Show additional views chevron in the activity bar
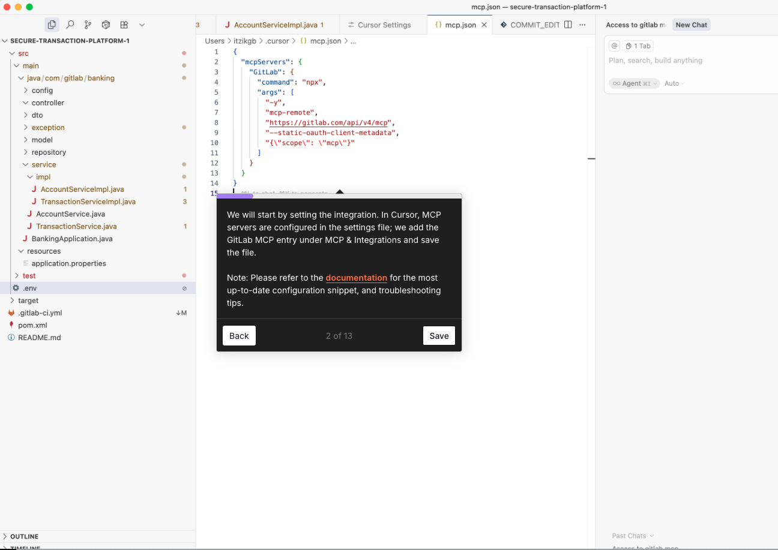 coord(142,25)
